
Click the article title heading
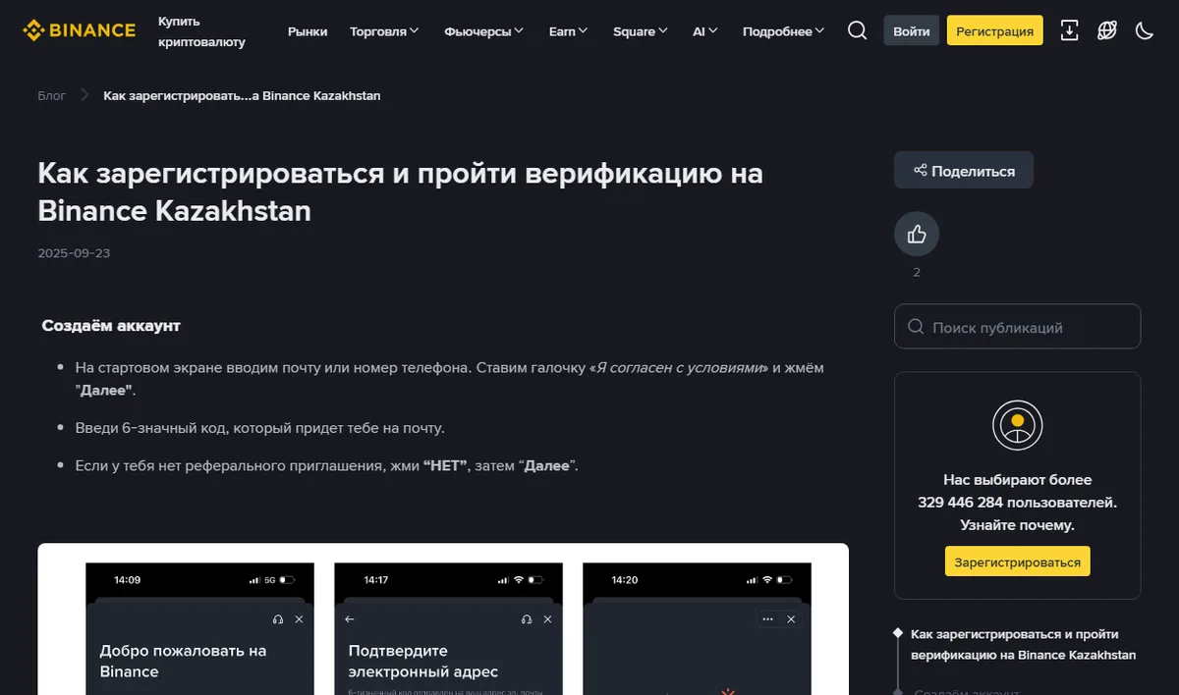[x=400, y=191]
